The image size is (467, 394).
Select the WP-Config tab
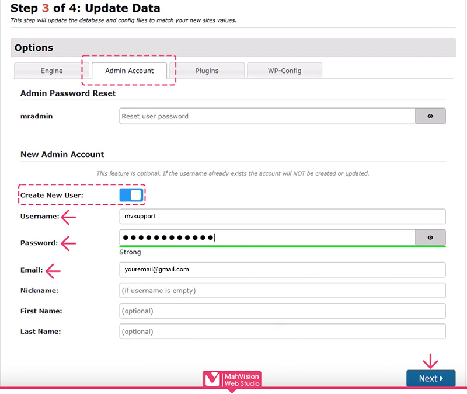[284, 71]
